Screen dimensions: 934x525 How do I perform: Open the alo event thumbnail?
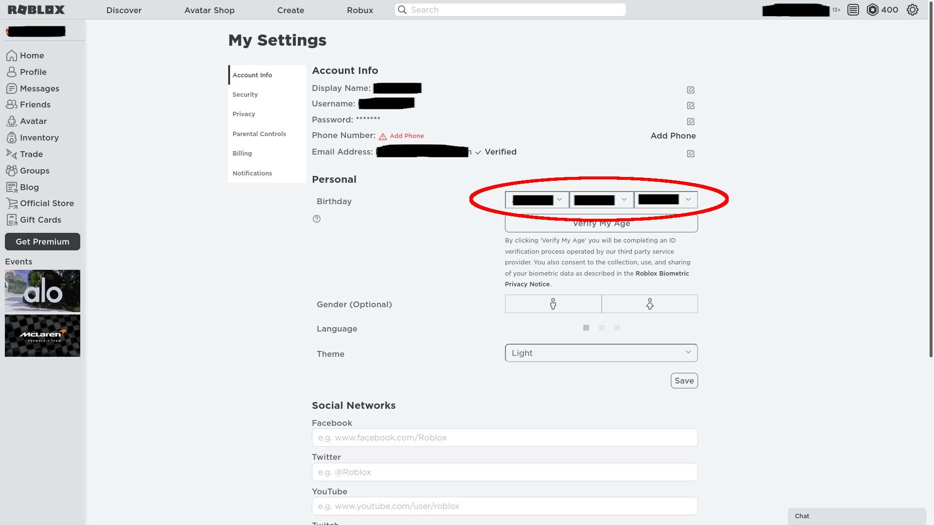42,291
